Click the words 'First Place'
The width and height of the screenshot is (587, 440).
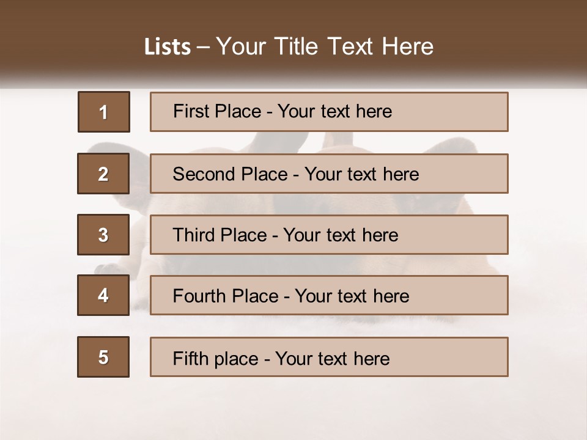[217, 111]
